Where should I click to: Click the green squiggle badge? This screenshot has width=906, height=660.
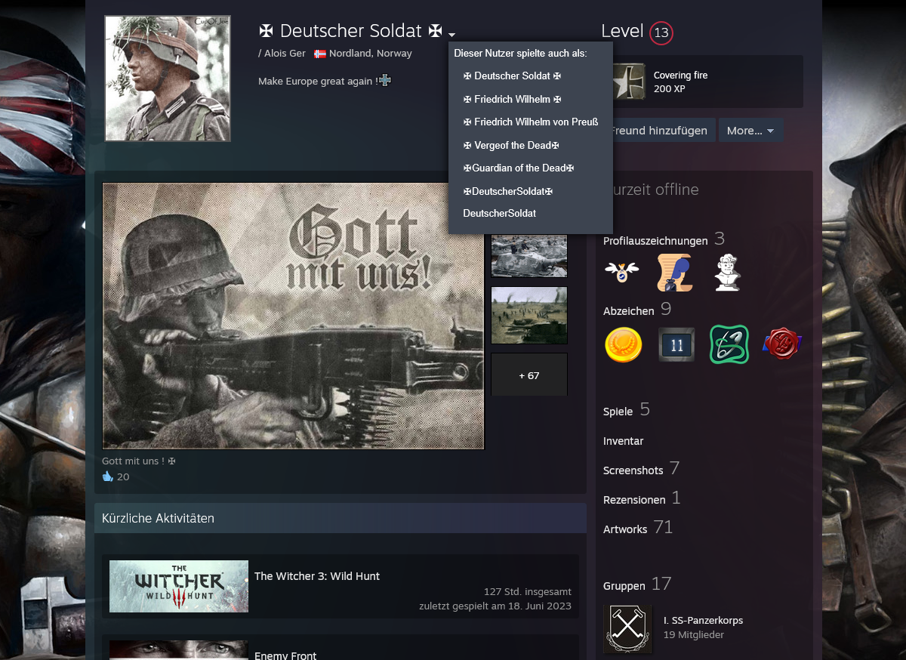point(729,344)
